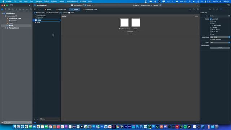Uncheck the Universal devices checkbox

coord(211,19)
